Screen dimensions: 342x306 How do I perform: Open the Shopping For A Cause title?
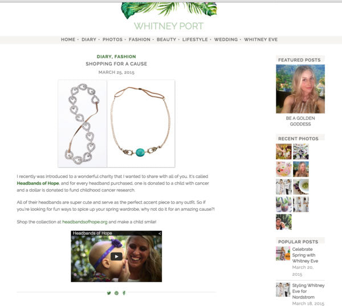(x=116, y=64)
